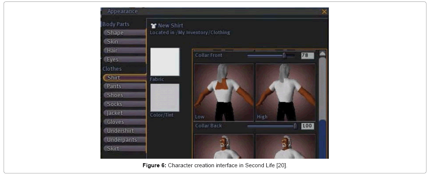The image size is (431, 175).
Task: Click the Collar Back value field
Action: click(307, 126)
